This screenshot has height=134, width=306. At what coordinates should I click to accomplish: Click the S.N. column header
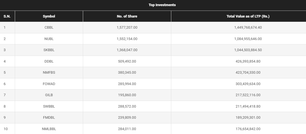point(7,16)
